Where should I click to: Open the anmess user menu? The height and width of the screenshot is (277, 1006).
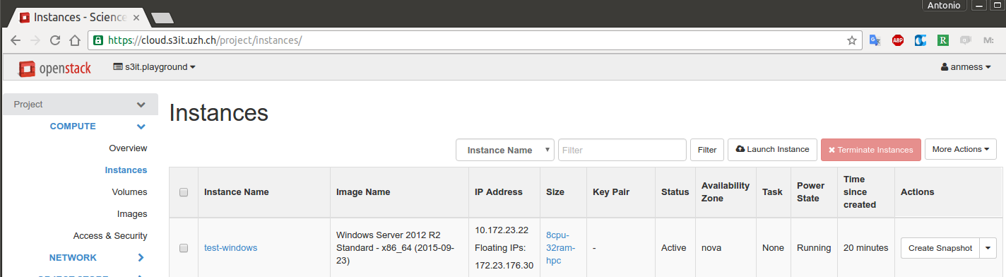pyautogui.click(x=966, y=67)
